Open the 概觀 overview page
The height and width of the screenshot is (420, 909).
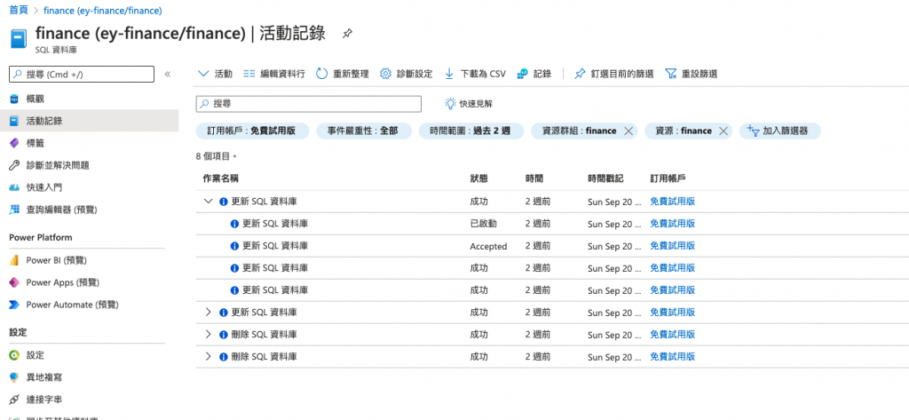35,99
